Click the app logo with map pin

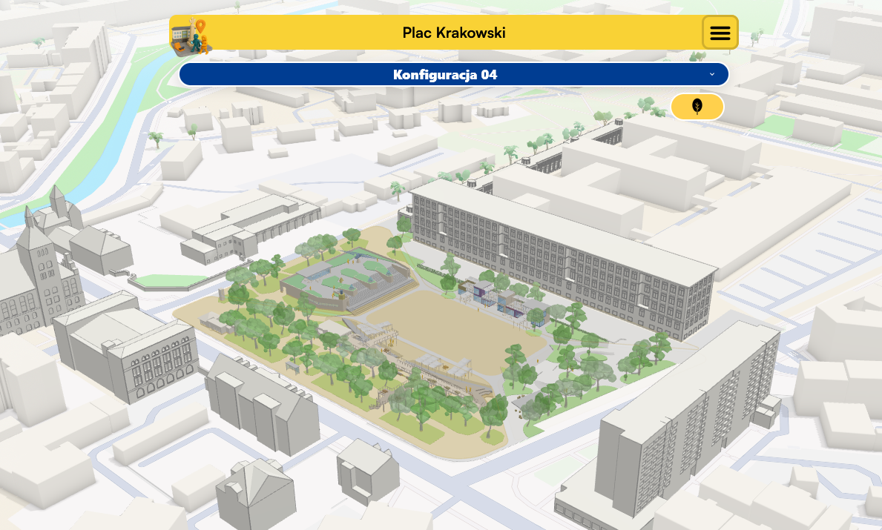[191, 36]
